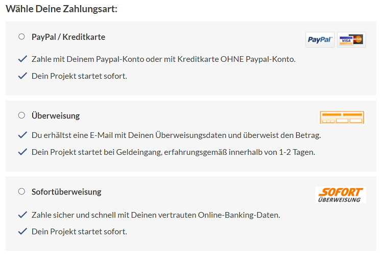Click the checkmark beside first 'Dein Projekt startet sofort'

pos(22,76)
